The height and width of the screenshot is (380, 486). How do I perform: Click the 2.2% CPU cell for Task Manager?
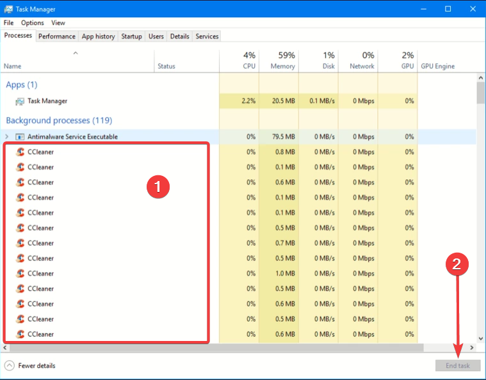coord(239,101)
